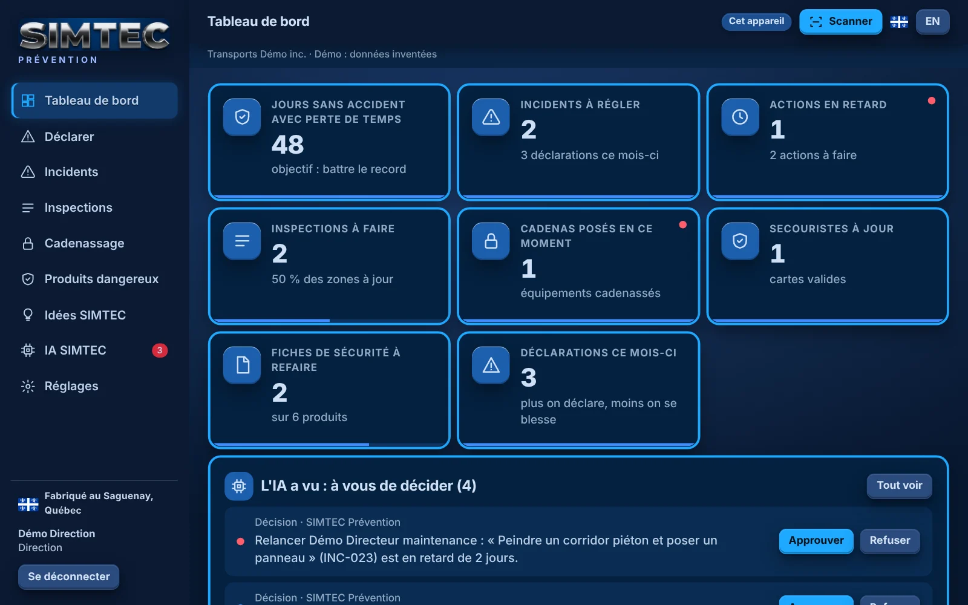Click the Démo Direction user name
968x605 pixels.
tap(57, 534)
